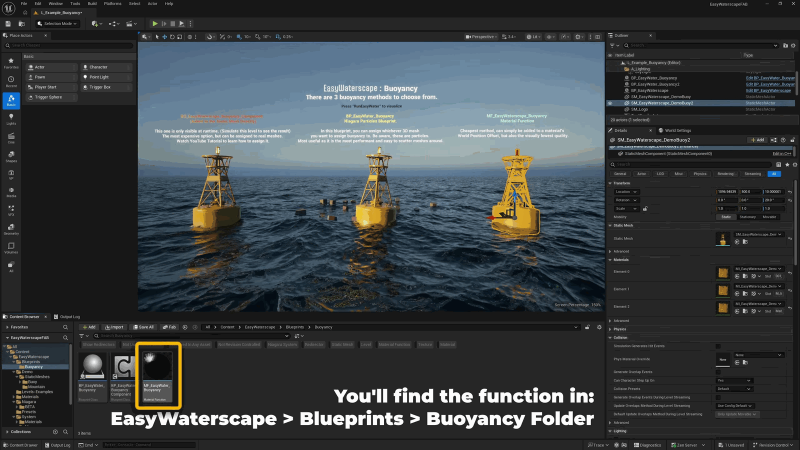
Task: Set Mobility to Stationary
Action: tap(747, 217)
